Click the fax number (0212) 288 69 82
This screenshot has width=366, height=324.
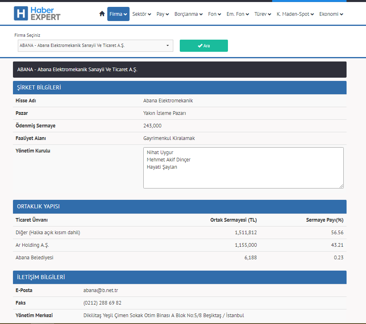pyautogui.click(x=102, y=303)
